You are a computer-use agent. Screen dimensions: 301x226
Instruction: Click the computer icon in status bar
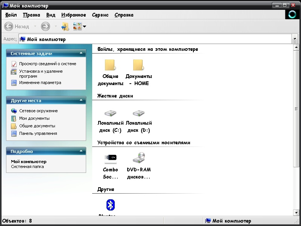(x=208, y=221)
